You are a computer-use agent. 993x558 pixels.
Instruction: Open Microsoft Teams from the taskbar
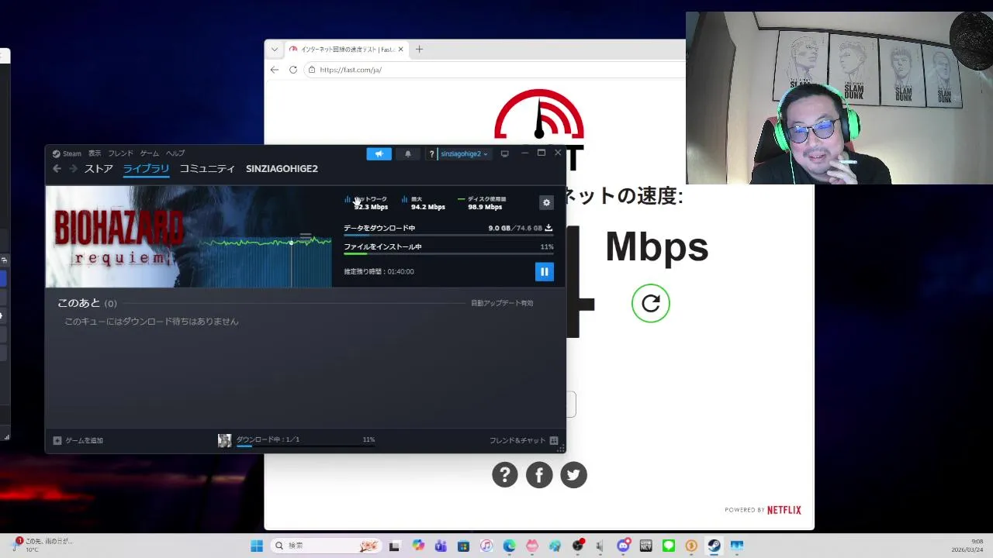coord(441,546)
